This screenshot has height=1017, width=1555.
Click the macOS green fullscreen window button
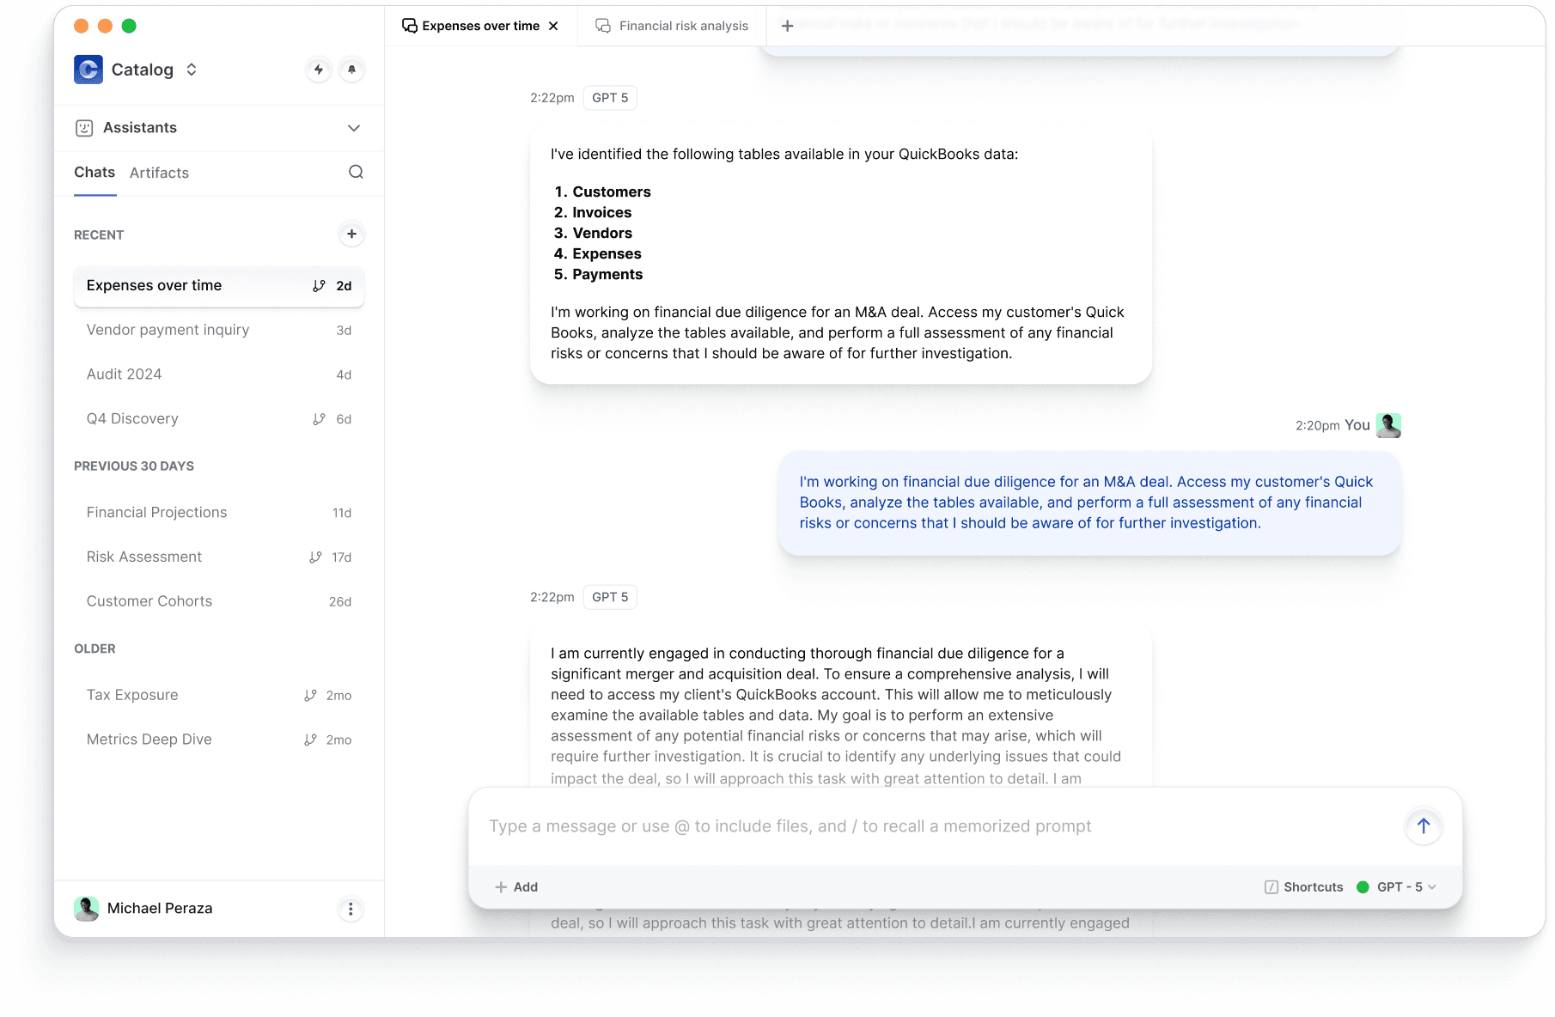129,26
